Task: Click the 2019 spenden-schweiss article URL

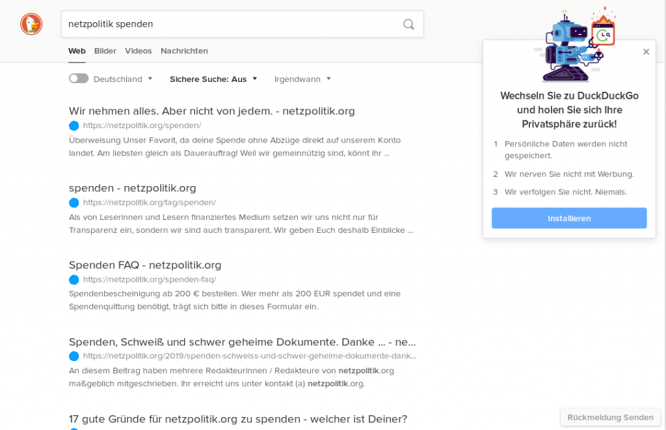Action: click(250, 356)
